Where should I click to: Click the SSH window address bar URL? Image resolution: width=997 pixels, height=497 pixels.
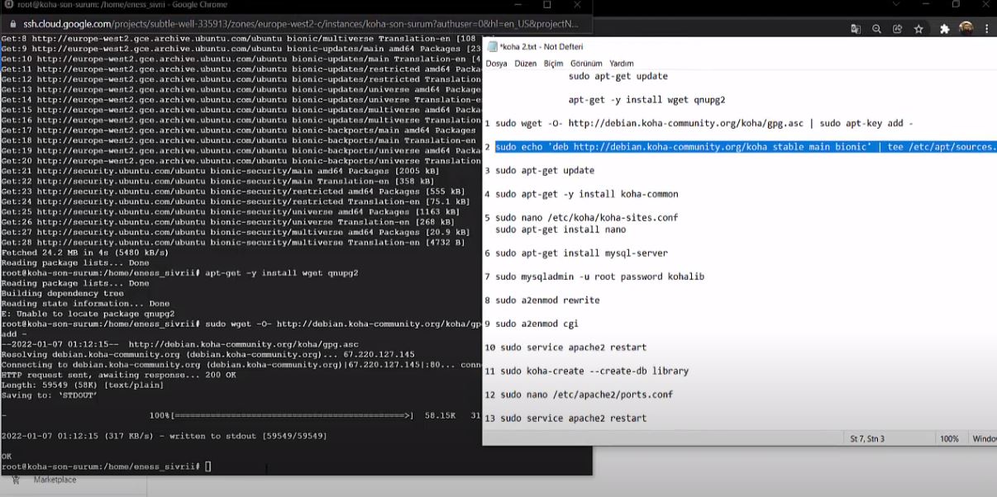point(301,25)
